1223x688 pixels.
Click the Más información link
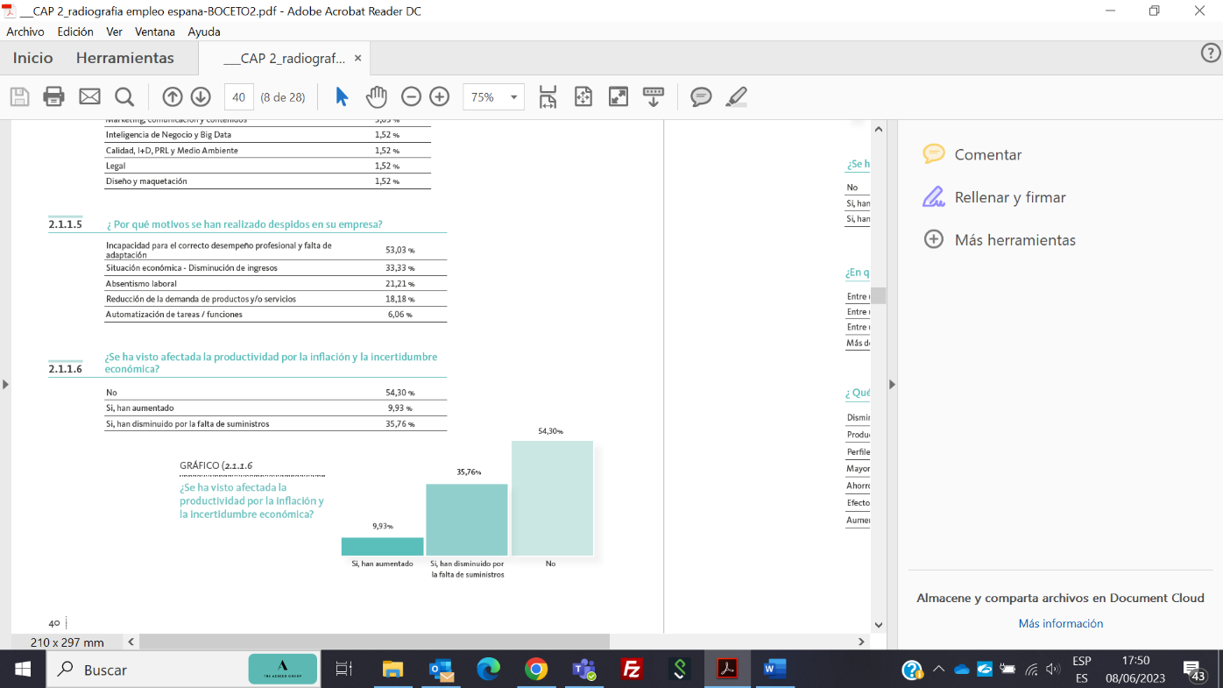(x=1060, y=623)
